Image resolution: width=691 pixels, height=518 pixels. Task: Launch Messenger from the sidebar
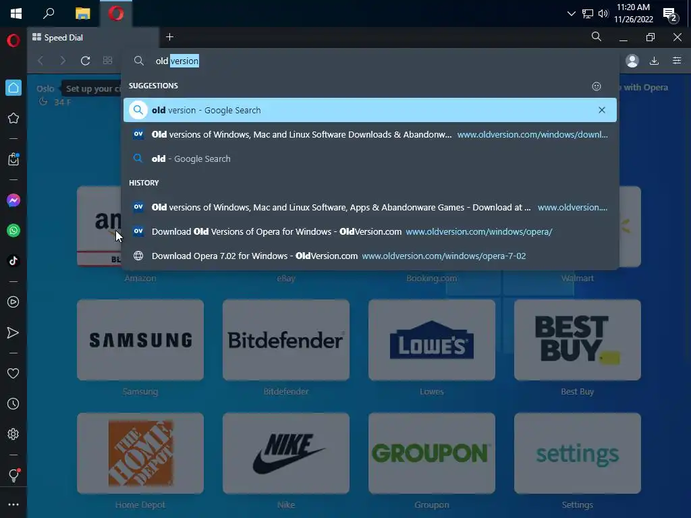(13, 200)
